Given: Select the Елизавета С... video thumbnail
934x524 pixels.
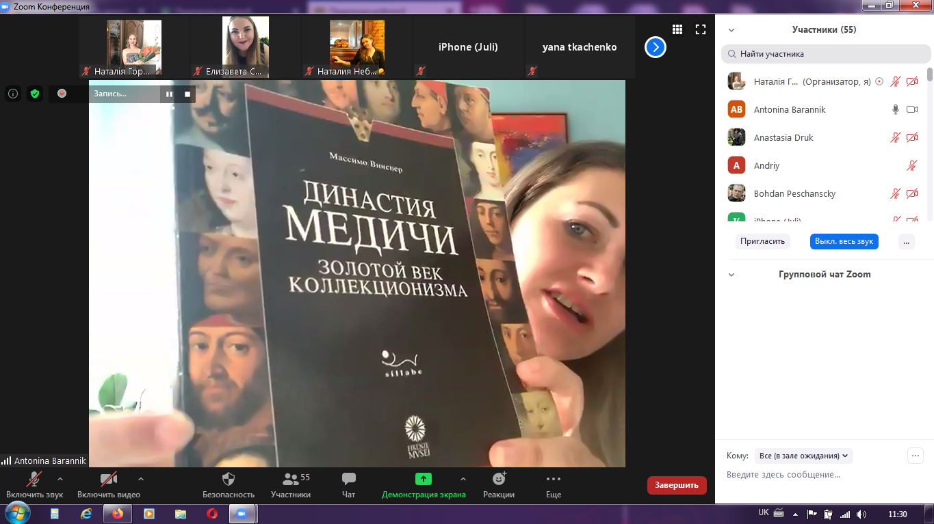Looking at the screenshot, I should [246, 47].
